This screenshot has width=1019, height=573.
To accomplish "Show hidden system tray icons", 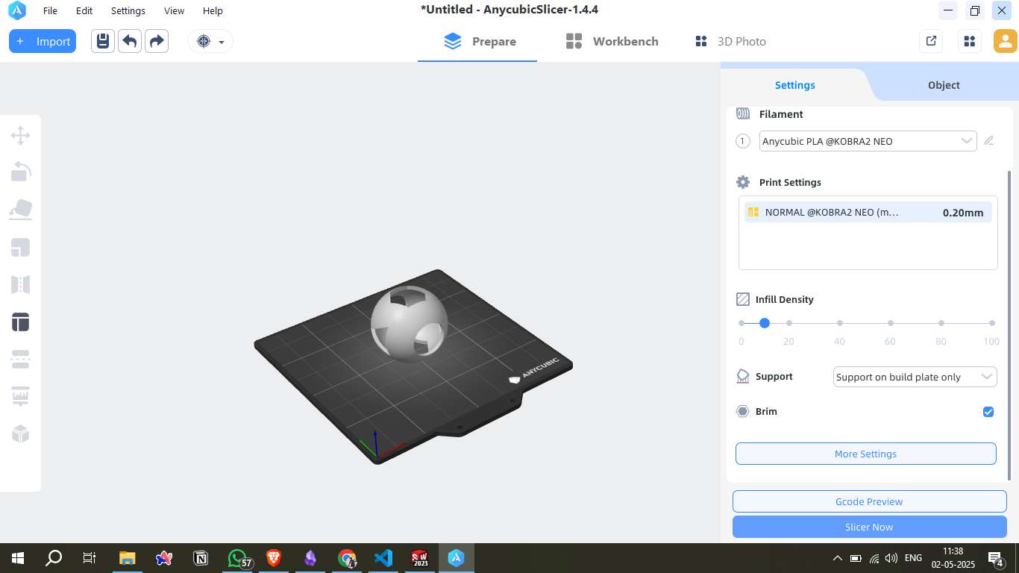I will (837, 558).
